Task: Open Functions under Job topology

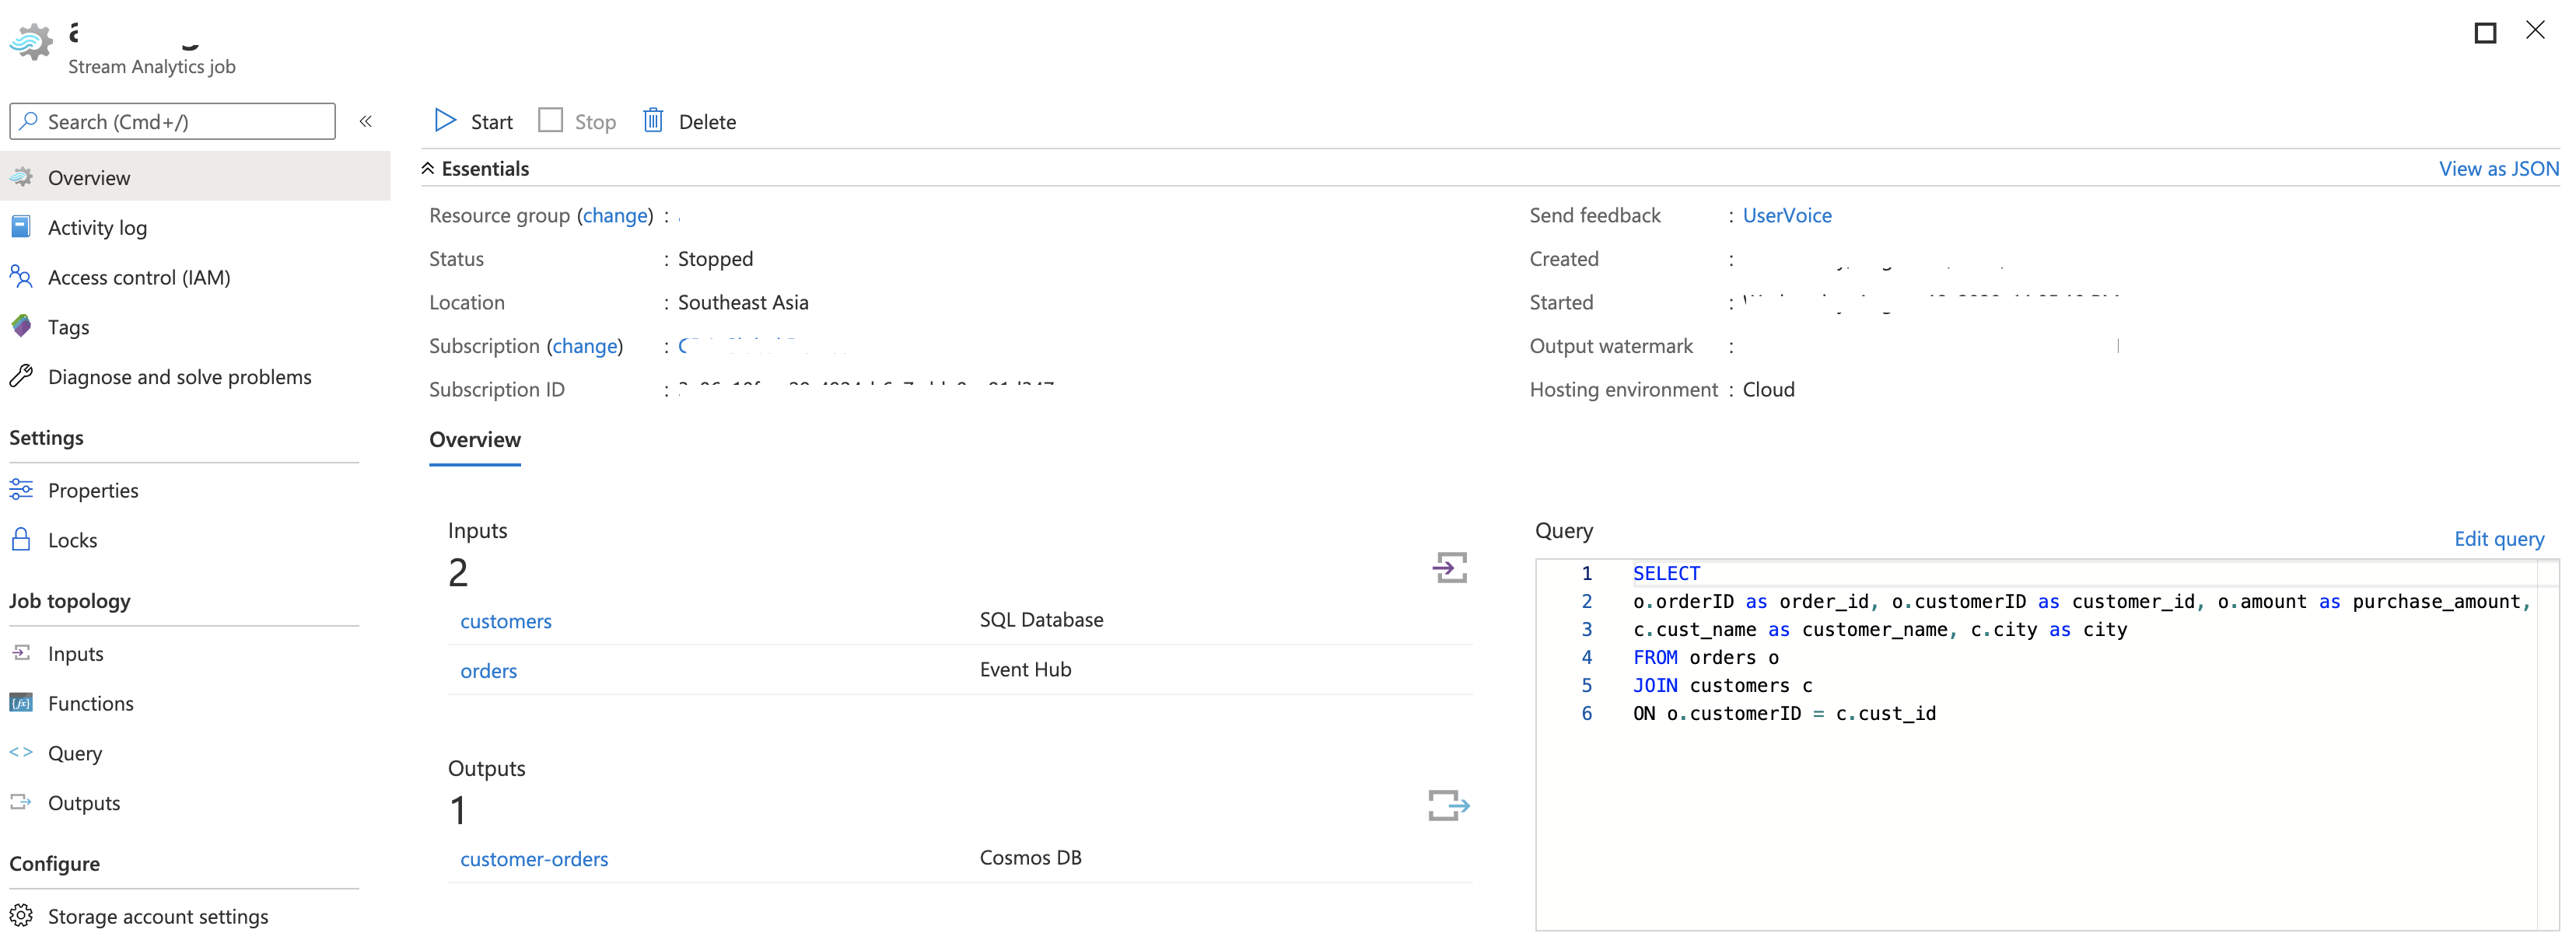Action: pyautogui.click(x=90, y=703)
